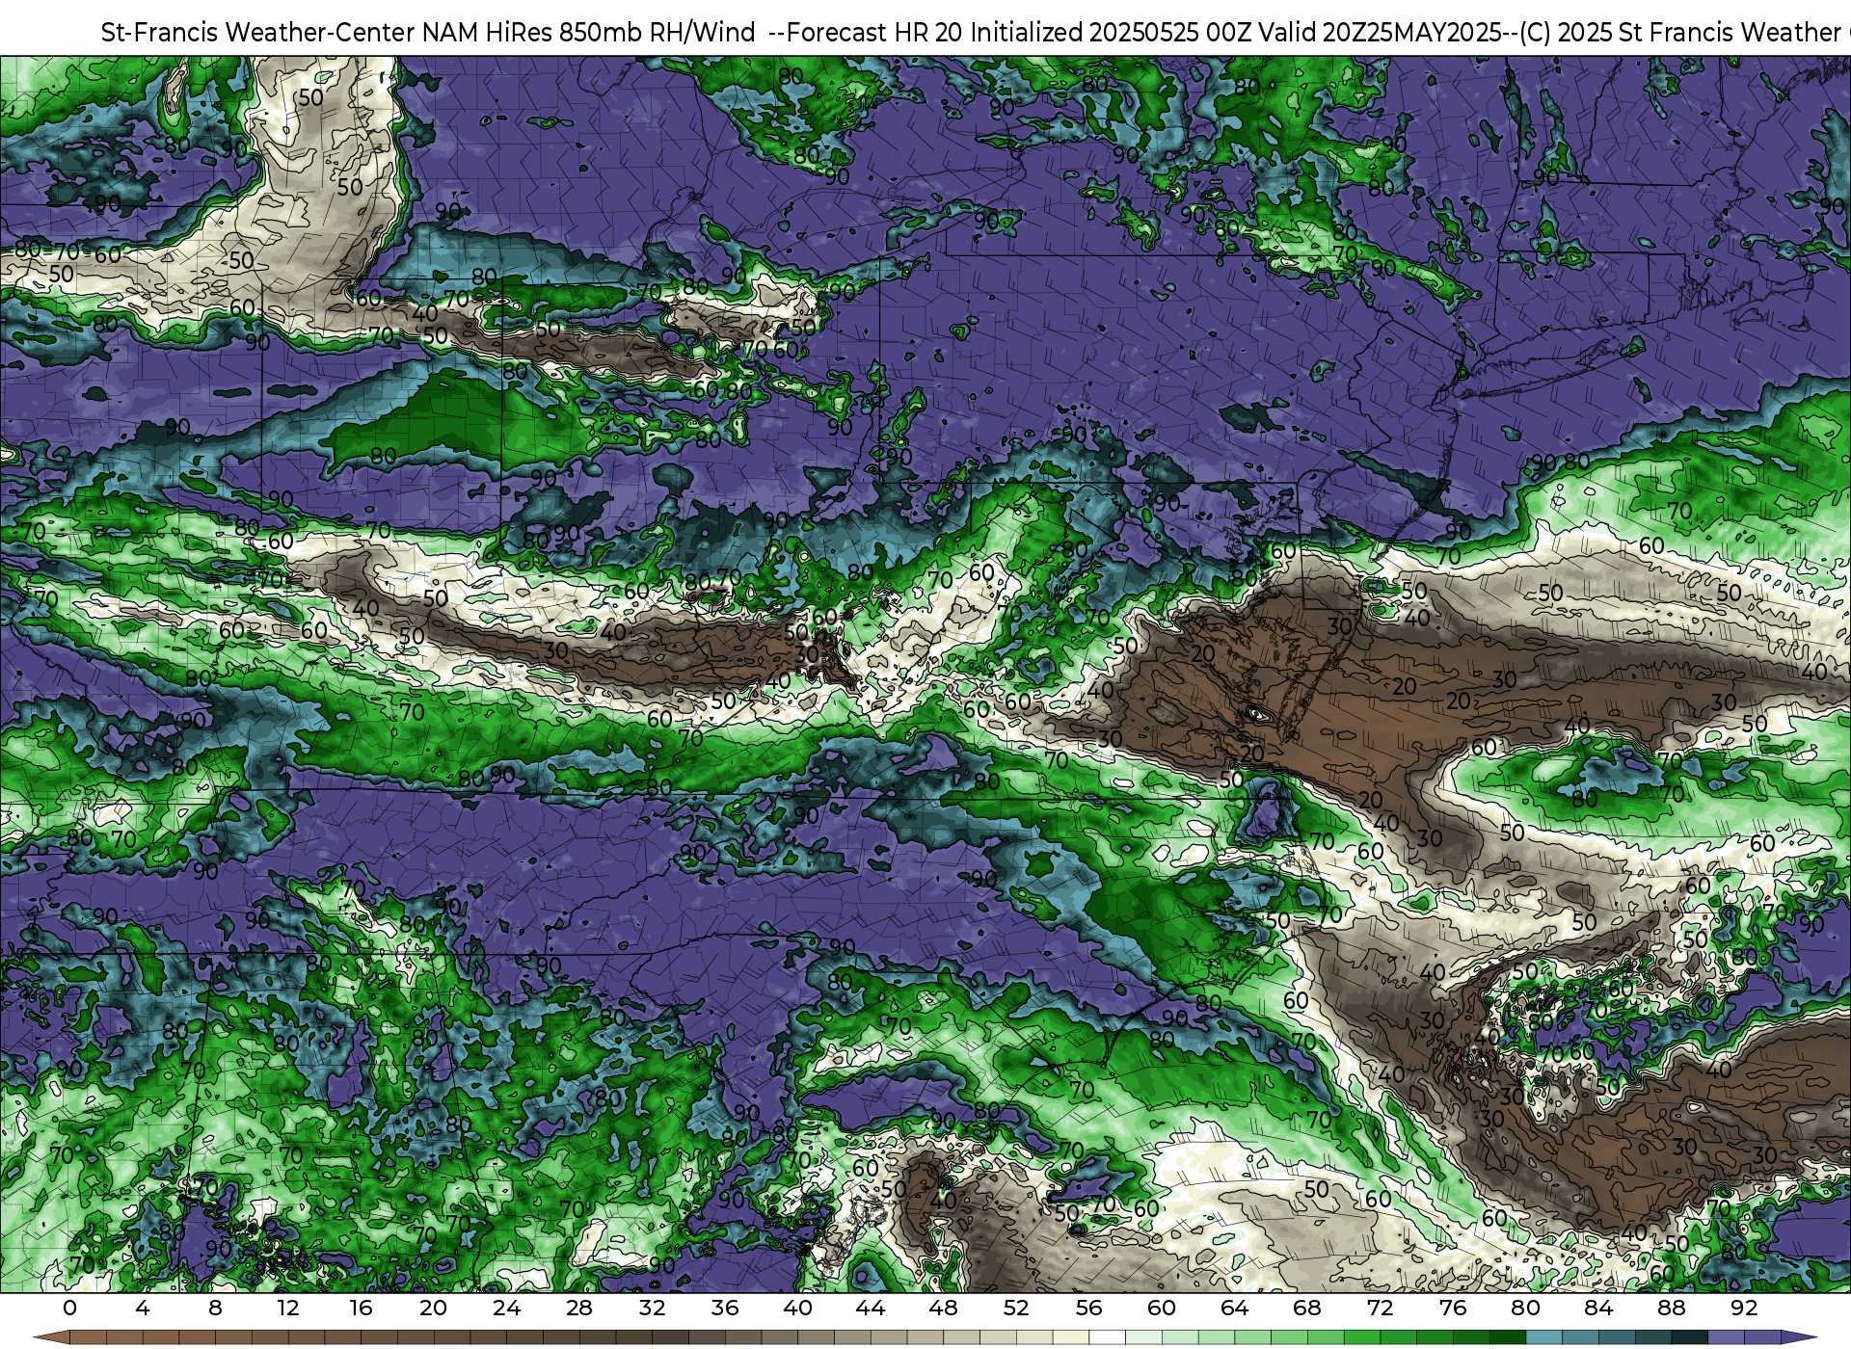Click the brown swatch below the 0 label

point(88,1337)
